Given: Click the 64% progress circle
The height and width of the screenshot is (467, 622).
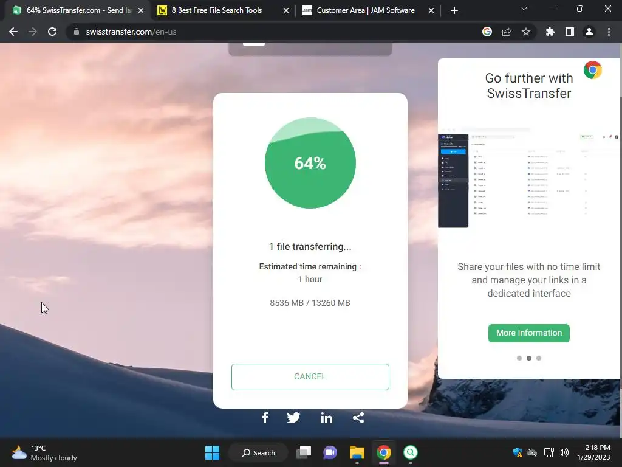Looking at the screenshot, I should pos(310,163).
